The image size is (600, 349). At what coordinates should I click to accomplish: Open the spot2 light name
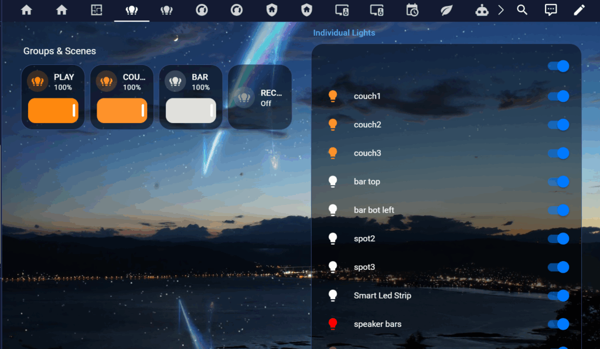364,238
